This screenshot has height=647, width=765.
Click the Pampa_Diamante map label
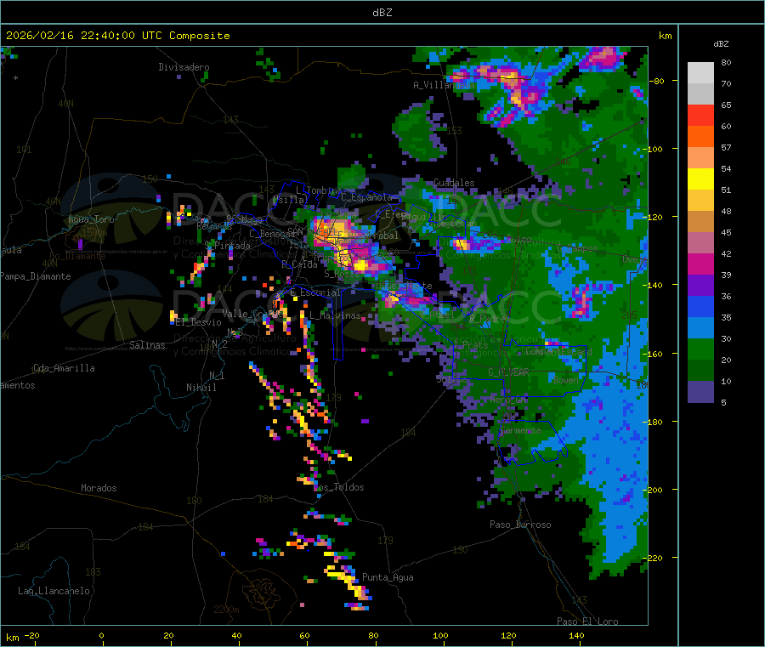click(x=35, y=276)
